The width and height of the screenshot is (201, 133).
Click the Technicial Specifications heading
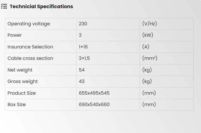(x=41, y=7)
